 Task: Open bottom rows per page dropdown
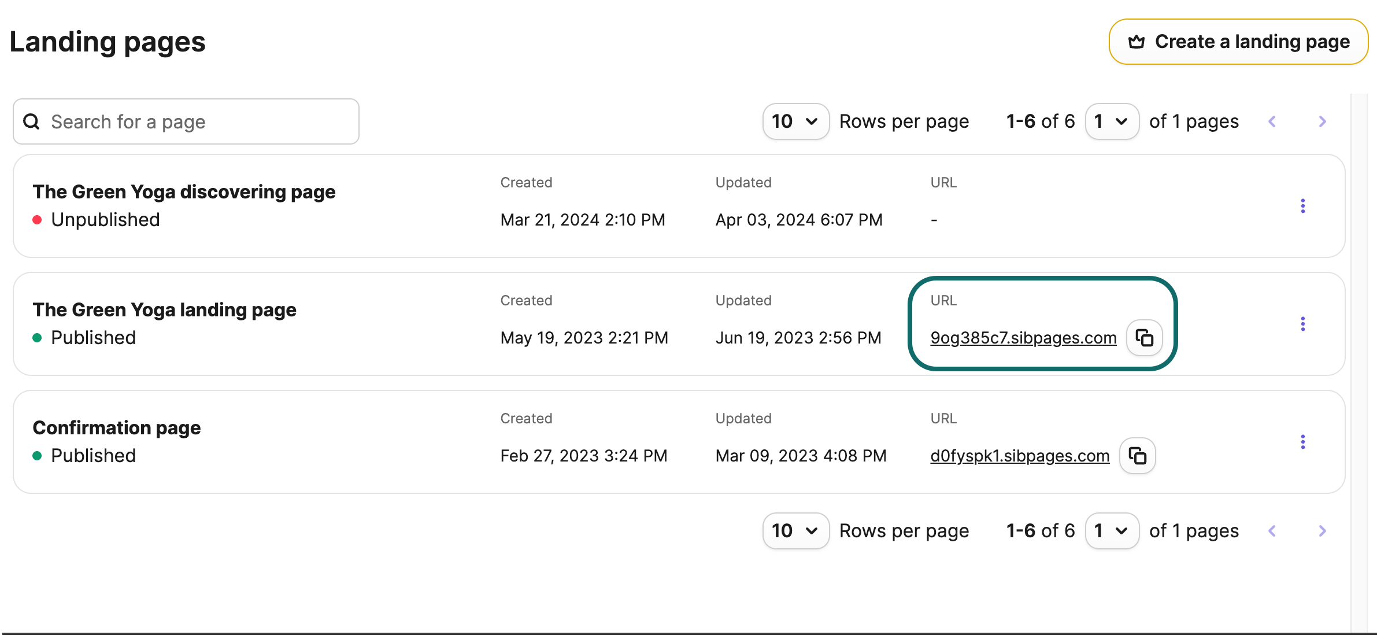click(x=795, y=531)
